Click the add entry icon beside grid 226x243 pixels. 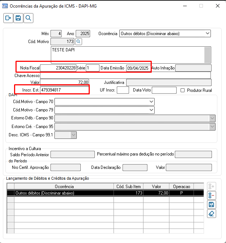point(212,186)
